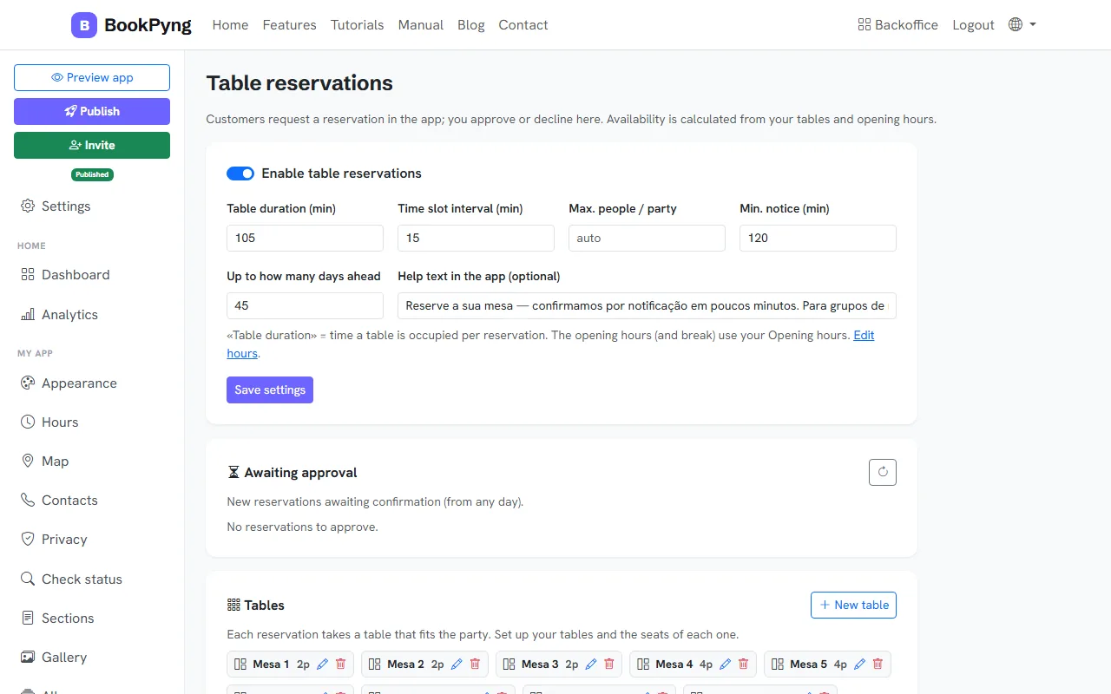Click the Save settings button
Image resolution: width=1111 pixels, height=694 pixels.
tap(270, 390)
